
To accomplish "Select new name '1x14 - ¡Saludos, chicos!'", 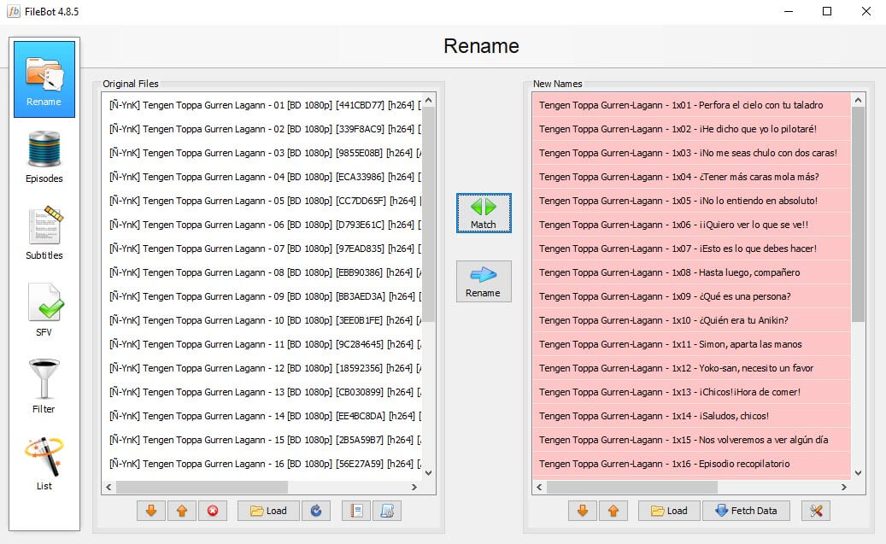I will (691, 416).
